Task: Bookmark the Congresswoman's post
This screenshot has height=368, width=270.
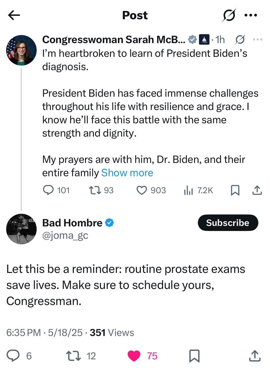Action: tap(235, 190)
